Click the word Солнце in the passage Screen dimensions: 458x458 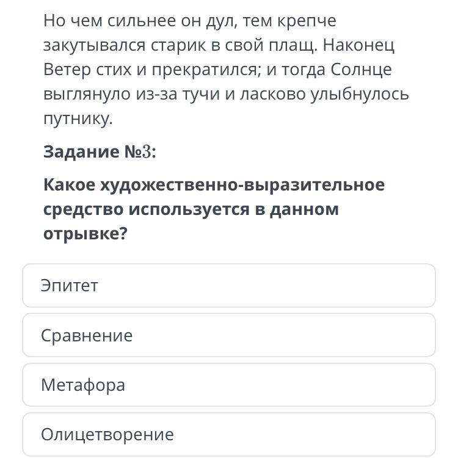[362, 70]
